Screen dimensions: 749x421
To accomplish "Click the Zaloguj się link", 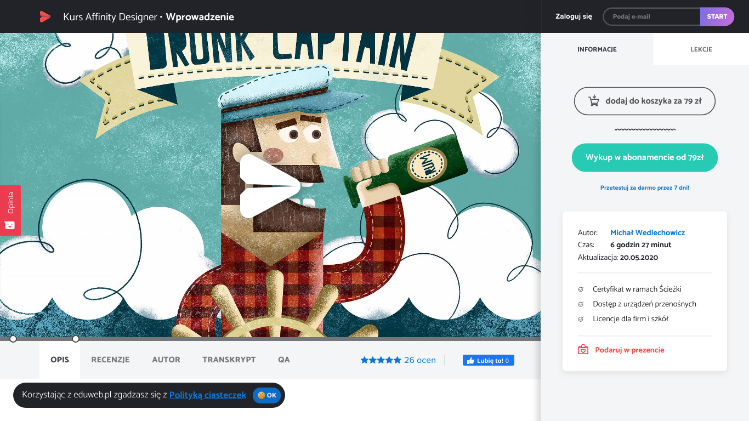I will (x=574, y=16).
